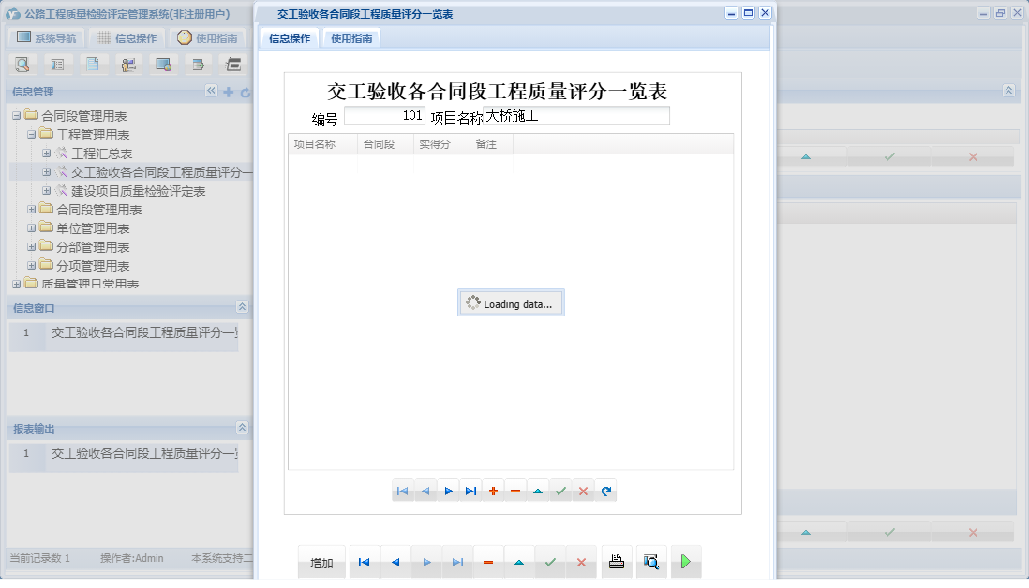Click the red plus add icon in the dialog

[x=493, y=490]
